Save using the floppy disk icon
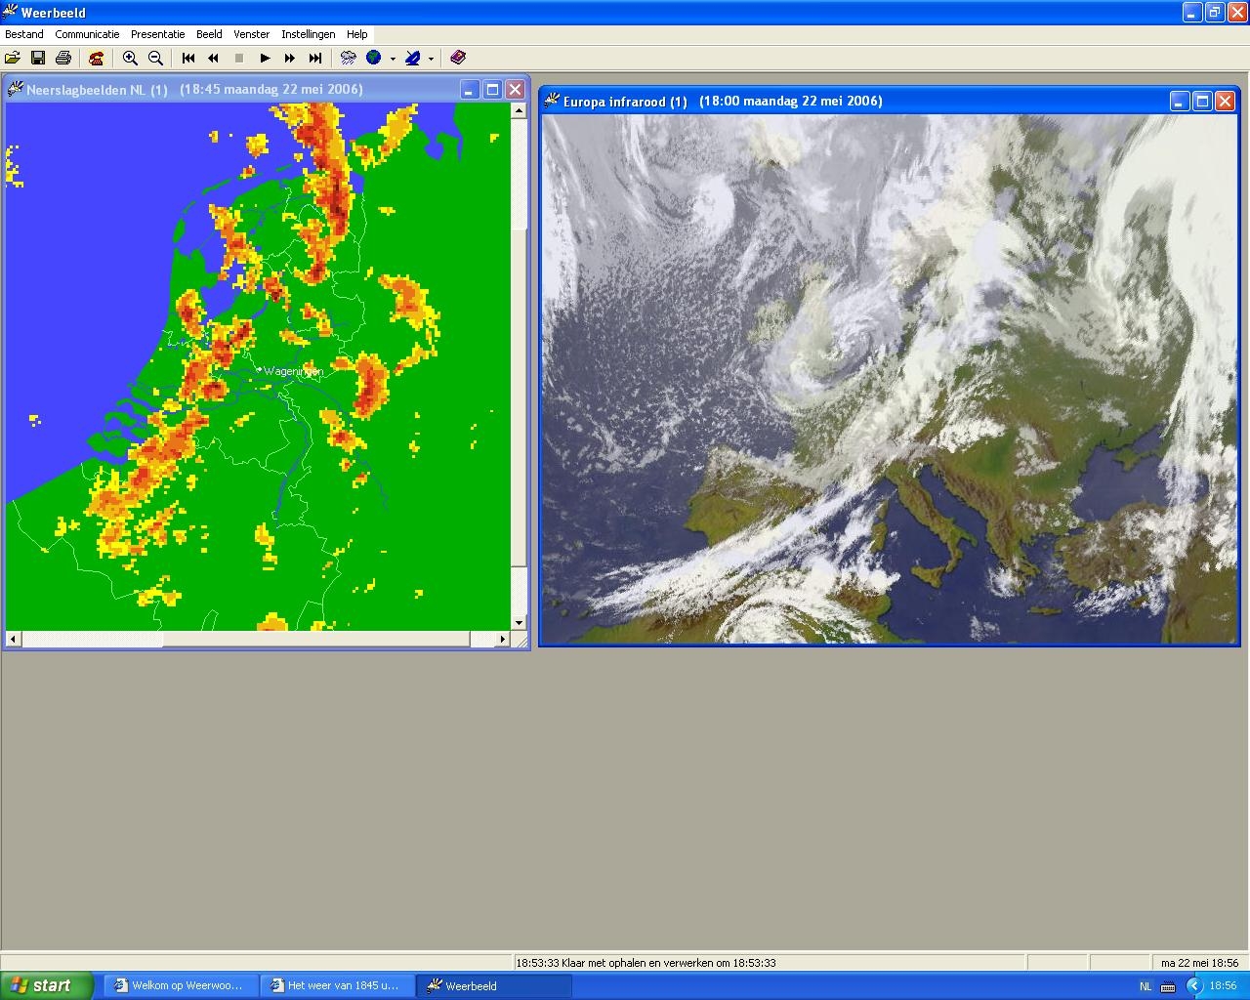Image resolution: width=1250 pixels, height=1000 pixels. pos(38,59)
